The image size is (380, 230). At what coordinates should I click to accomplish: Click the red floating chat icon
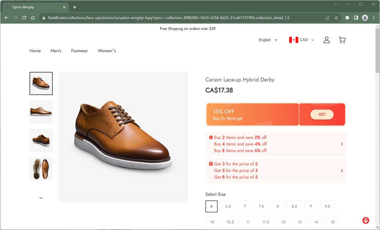coord(366,220)
